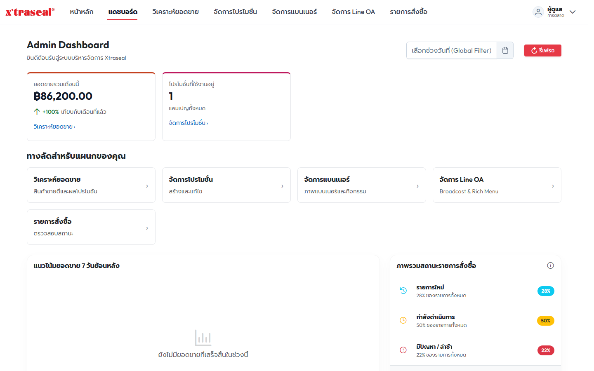594x371 pixels.
Task: Open รายการสั่งซื้อ shortcut card chevron
Action: click(x=147, y=228)
